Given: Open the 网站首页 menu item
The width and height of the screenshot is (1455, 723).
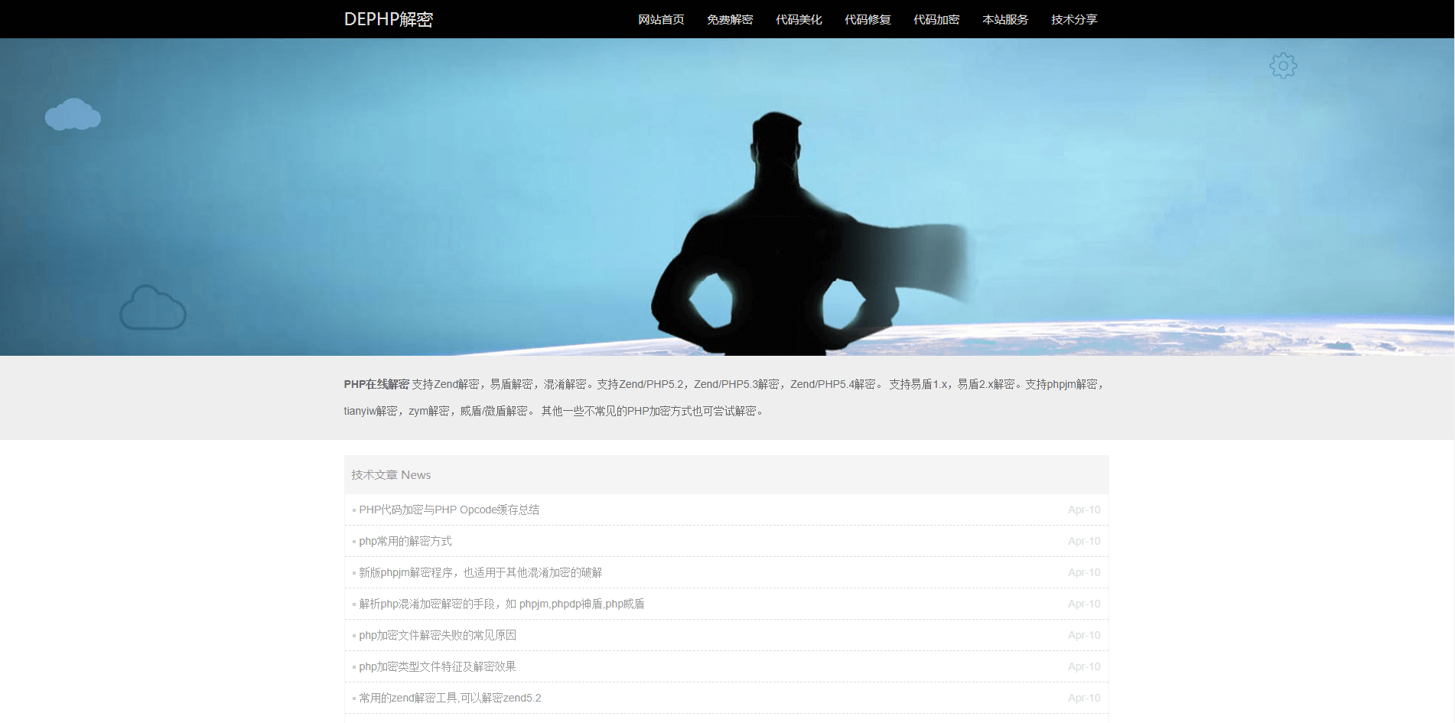Looking at the screenshot, I should [x=661, y=20].
